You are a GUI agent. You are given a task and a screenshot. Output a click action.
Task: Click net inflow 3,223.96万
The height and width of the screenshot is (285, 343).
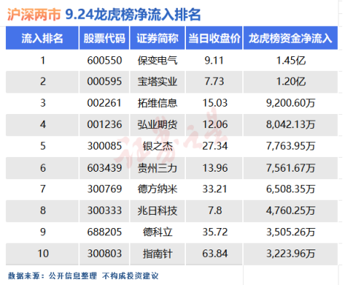click(x=290, y=253)
